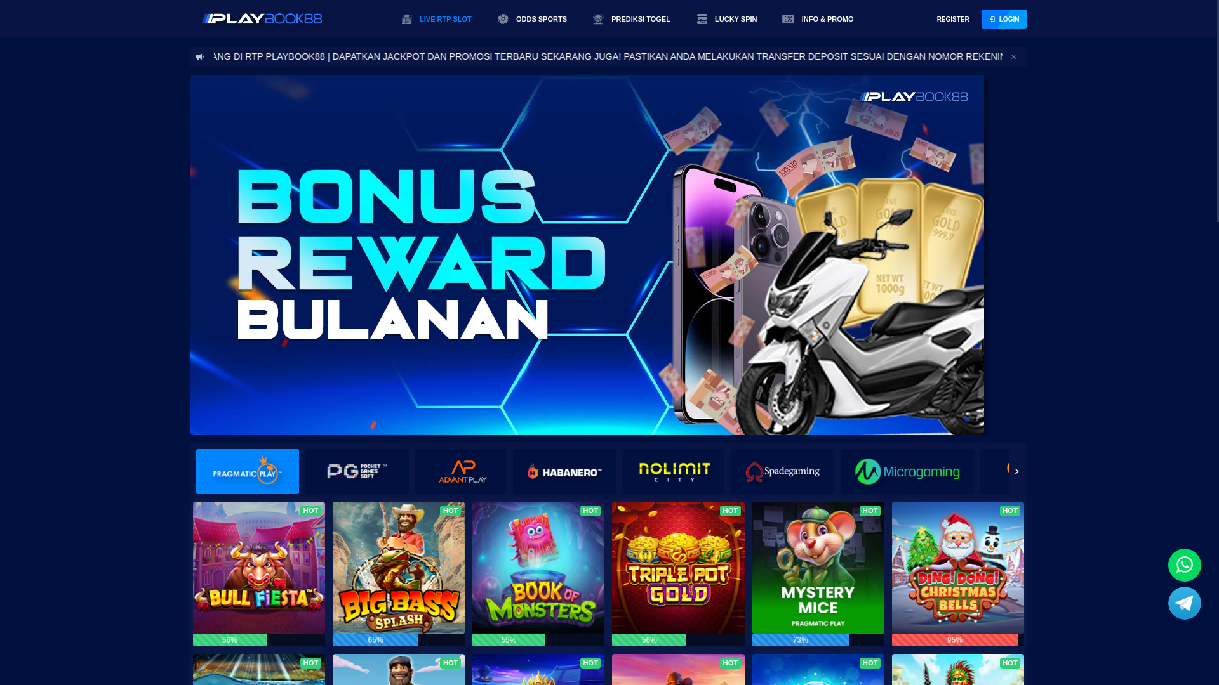This screenshot has width=1219, height=685.
Task: Open the Live RTP Slot menu
Action: (x=436, y=19)
